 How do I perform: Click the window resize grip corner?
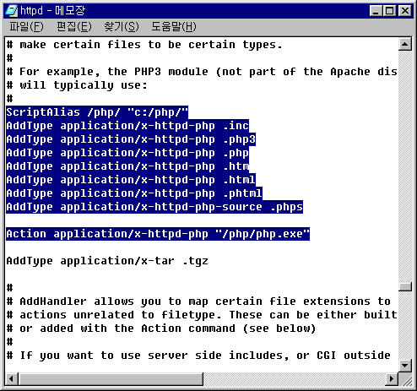pos(406,379)
